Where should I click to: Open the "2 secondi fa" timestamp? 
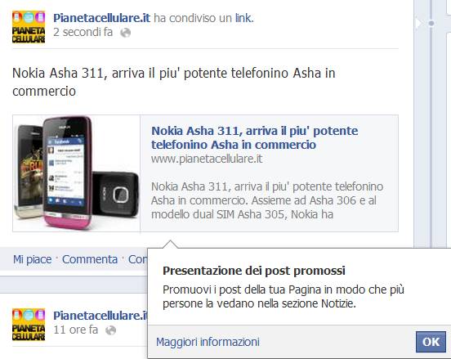coord(83,32)
